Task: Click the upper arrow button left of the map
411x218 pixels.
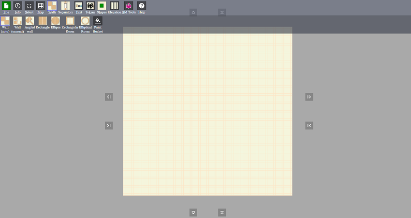Action: pyautogui.click(x=109, y=97)
